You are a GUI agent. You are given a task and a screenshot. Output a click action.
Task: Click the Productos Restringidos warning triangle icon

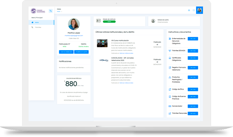coord(170,77)
